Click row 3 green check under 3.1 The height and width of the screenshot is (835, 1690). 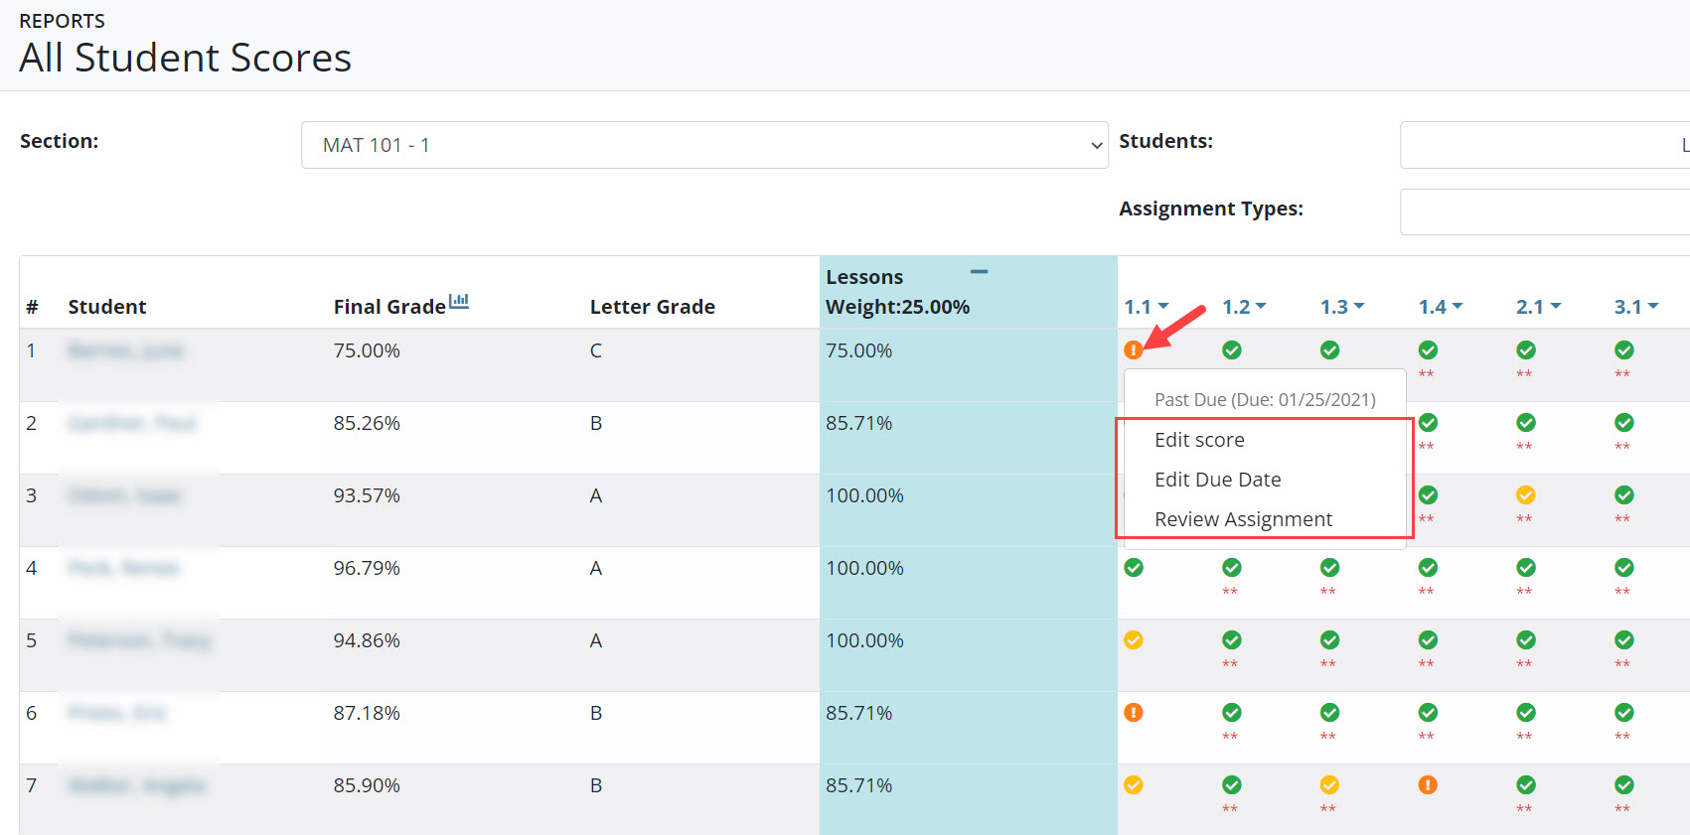(1624, 494)
